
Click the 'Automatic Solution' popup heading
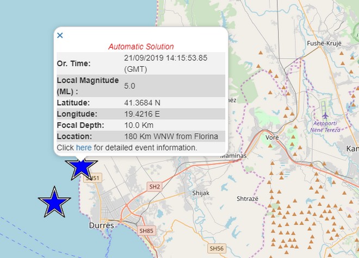coord(141,47)
